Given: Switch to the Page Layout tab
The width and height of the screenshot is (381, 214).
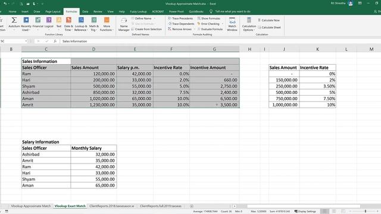Looking at the screenshot, I should click(x=53, y=11).
